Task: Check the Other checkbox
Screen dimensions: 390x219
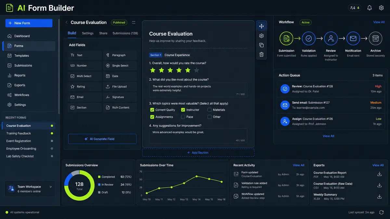Action: (x=210, y=117)
